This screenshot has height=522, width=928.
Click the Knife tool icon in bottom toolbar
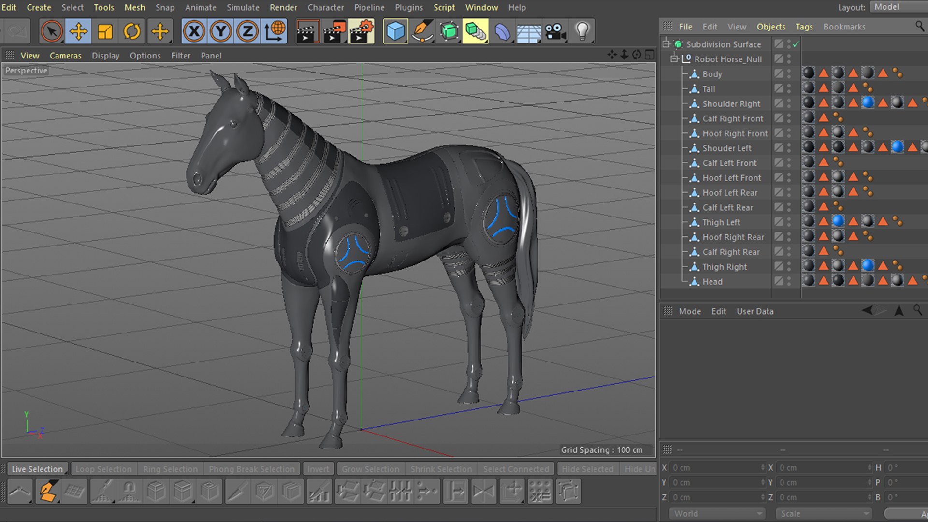[237, 492]
